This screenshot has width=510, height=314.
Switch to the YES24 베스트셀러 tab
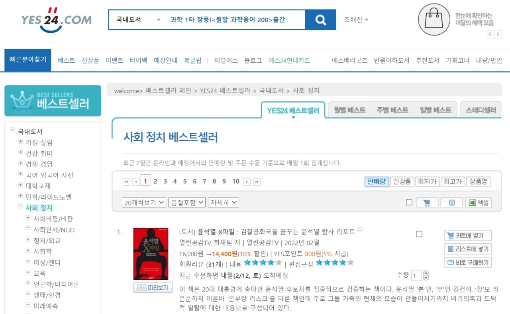[293, 111]
